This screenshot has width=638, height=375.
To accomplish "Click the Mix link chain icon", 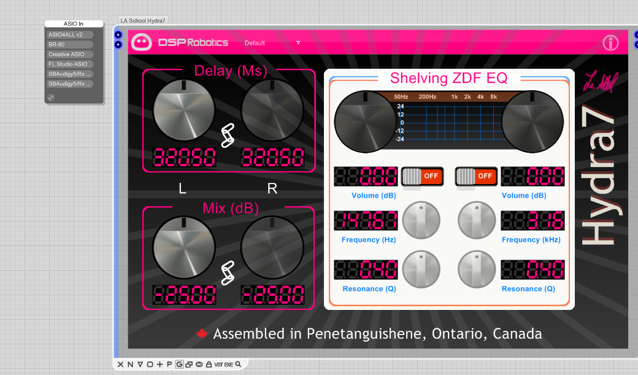I will click(x=228, y=273).
